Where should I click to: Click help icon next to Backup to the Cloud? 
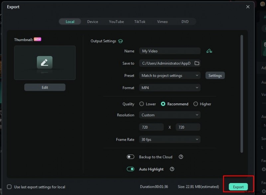pos(181,157)
